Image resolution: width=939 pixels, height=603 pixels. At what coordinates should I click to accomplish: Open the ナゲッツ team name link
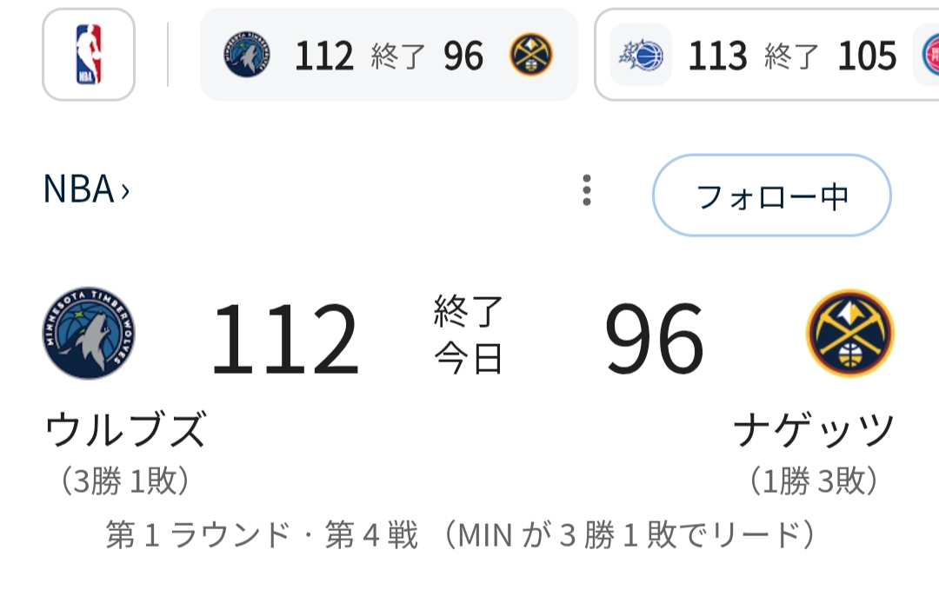pos(814,430)
